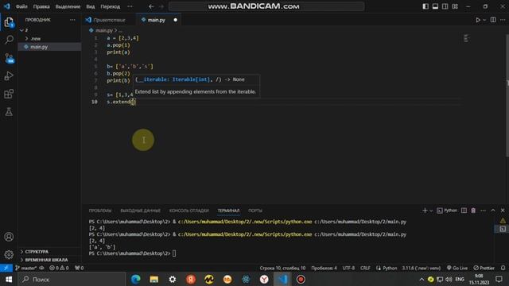Start Go Live server
Viewport: 509px width, 286px height.
pos(457,269)
